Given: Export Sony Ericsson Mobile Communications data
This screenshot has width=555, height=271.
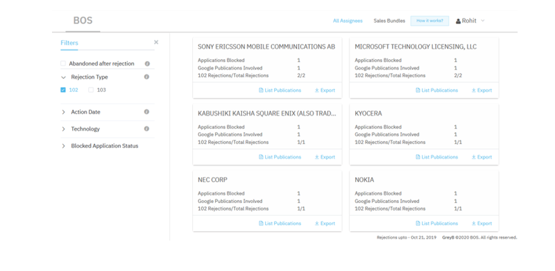Looking at the screenshot, I should coord(325,90).
